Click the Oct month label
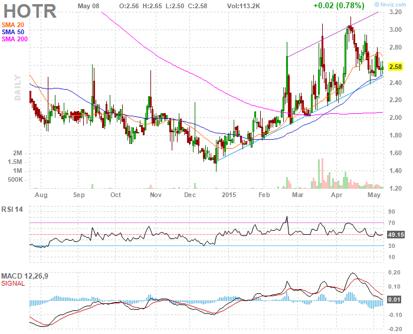The width and height of the screenshot is (413, 334). pos(116,195)
